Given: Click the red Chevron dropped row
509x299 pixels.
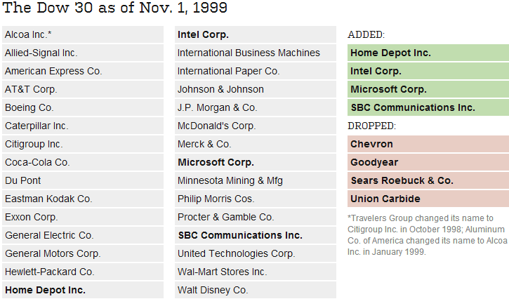Looking at the screenshot, I should [x=428, y=144].
